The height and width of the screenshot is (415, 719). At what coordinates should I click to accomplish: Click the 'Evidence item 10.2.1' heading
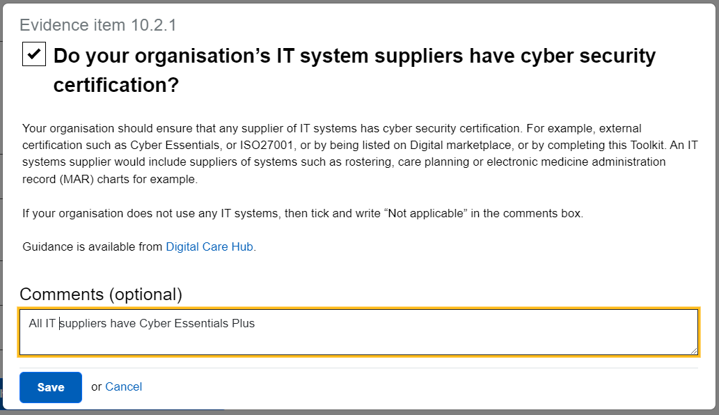(98, 26)
